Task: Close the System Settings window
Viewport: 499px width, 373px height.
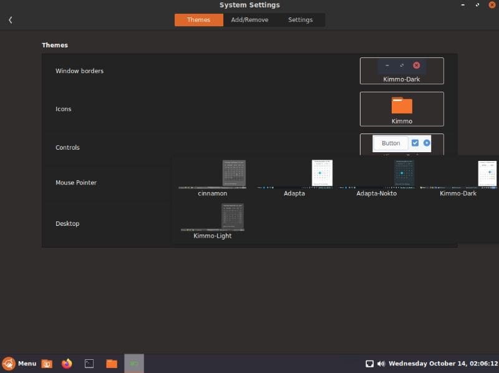Action: coord(492,5)
